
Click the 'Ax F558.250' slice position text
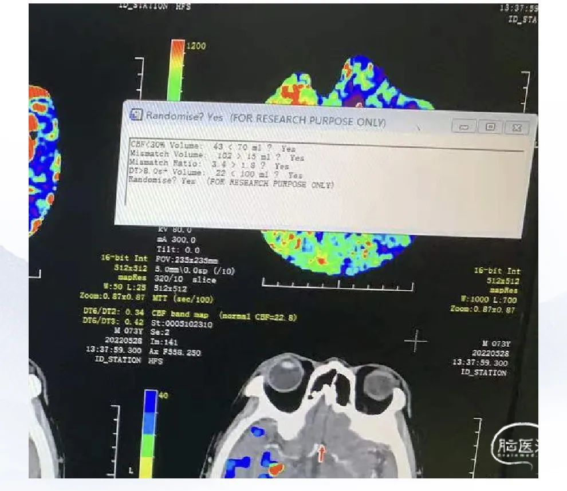tap(174, 352)
